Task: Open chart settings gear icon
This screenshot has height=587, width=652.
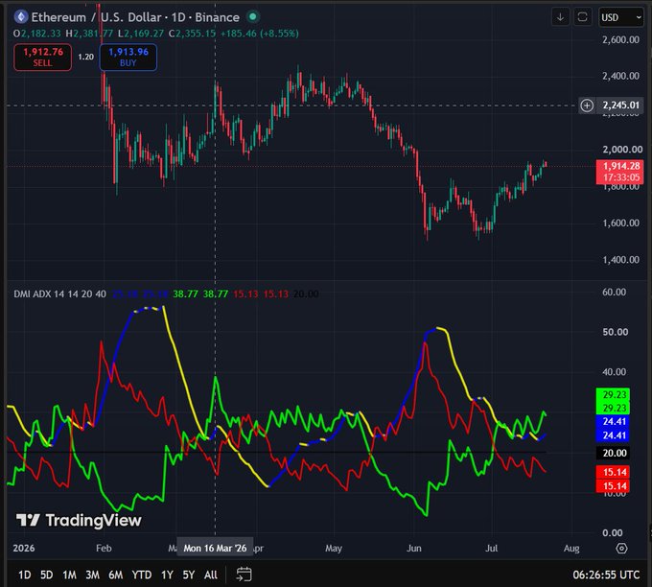Action: pos(621,549)
